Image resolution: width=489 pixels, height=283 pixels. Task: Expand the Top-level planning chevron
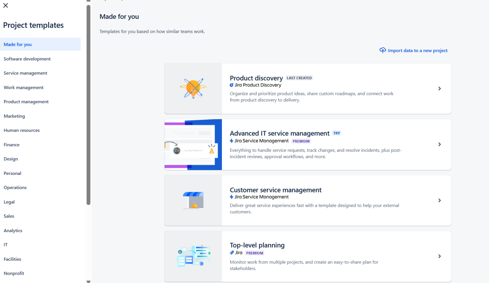tap(439, 256)
